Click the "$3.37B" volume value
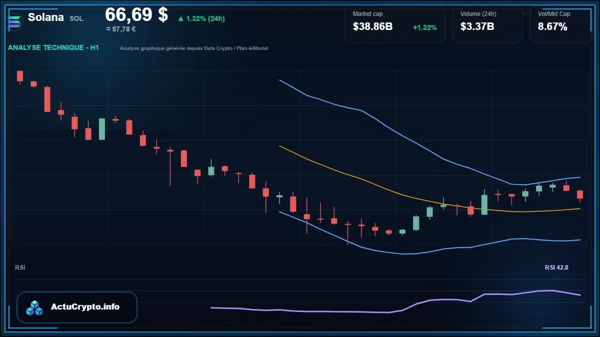600x337 pixels. tap(477, 27)
